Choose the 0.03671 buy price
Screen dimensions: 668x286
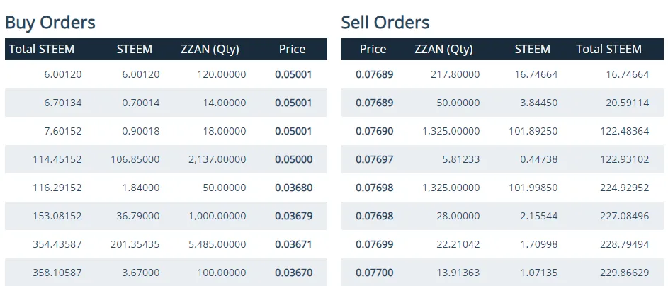tap(293, 244)
